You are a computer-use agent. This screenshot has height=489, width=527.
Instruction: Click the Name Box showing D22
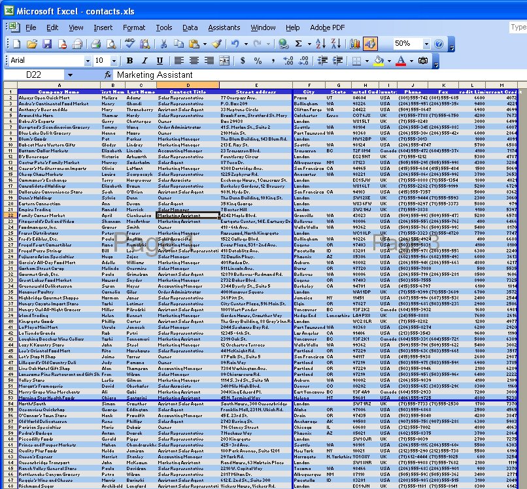pos(33,75)
